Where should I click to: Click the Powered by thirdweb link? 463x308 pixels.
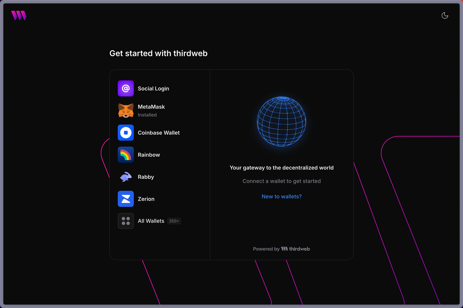point(281,249)
